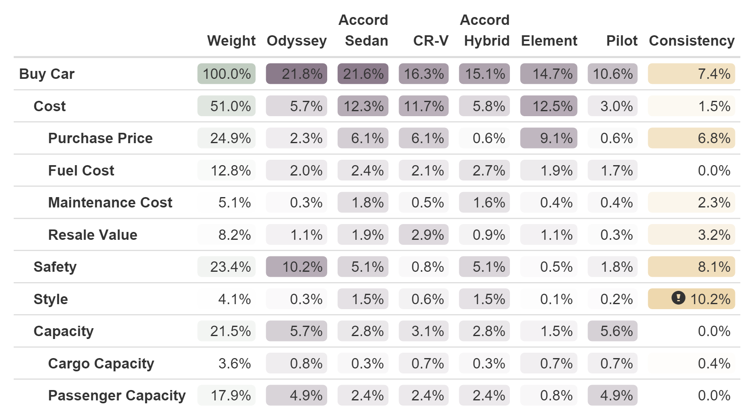
Task: Click the Odyssey 10.2% Safety cell
Action: 296,267
